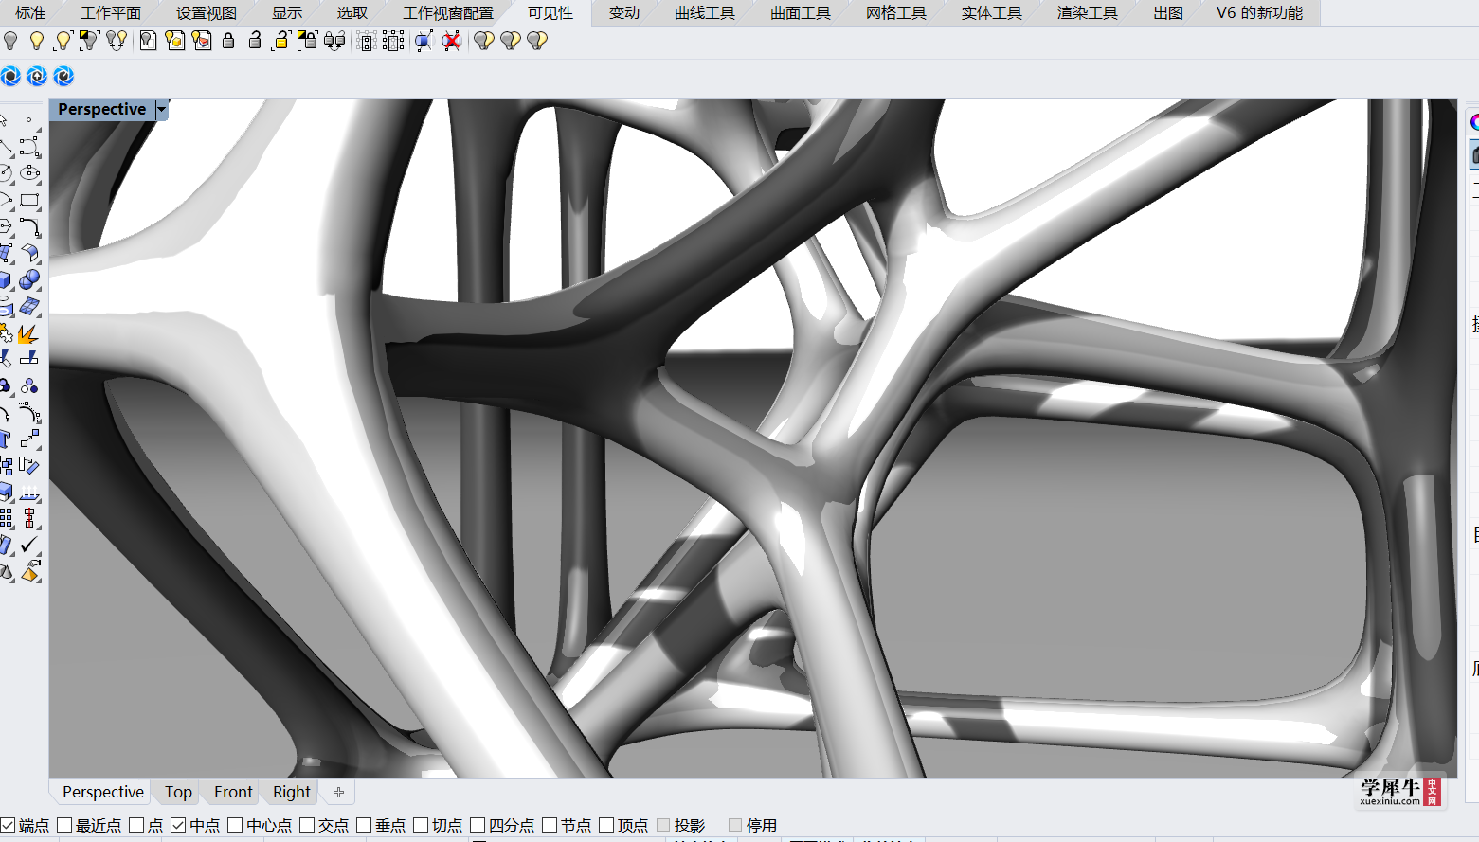1479x842 pixels.
Task: Toggle the 停用 checkbox
Action: click(735, 825)
